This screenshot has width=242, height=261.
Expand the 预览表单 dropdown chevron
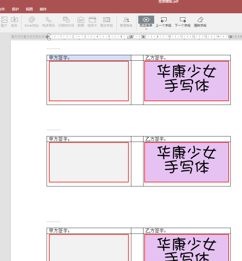coord(146,29)
